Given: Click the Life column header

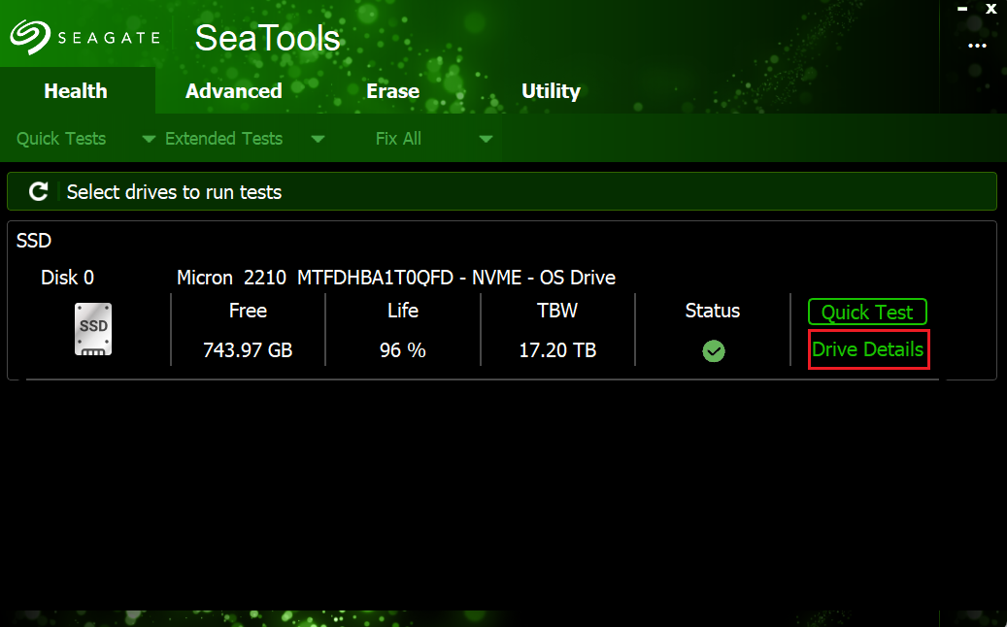Looking at the screenshot, I should click(x=403, y=311).
